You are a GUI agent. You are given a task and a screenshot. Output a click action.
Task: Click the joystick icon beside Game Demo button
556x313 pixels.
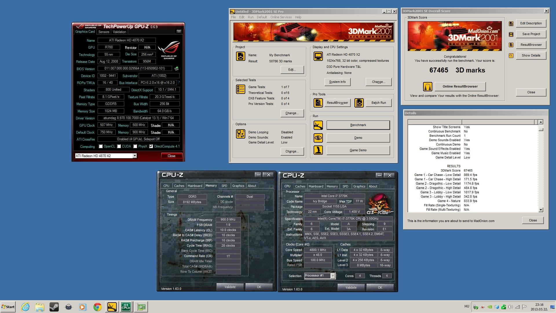[318, 150]
